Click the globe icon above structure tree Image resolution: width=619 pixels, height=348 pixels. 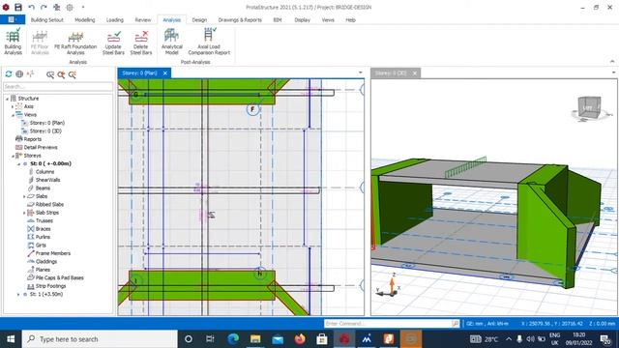19,73
